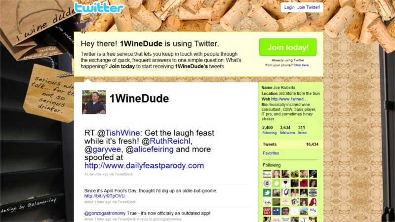Image resolution: width=395 pixels, height=222 pixels.
Task: Click the 1wined web link in profile
Action: tap(289, 99)
